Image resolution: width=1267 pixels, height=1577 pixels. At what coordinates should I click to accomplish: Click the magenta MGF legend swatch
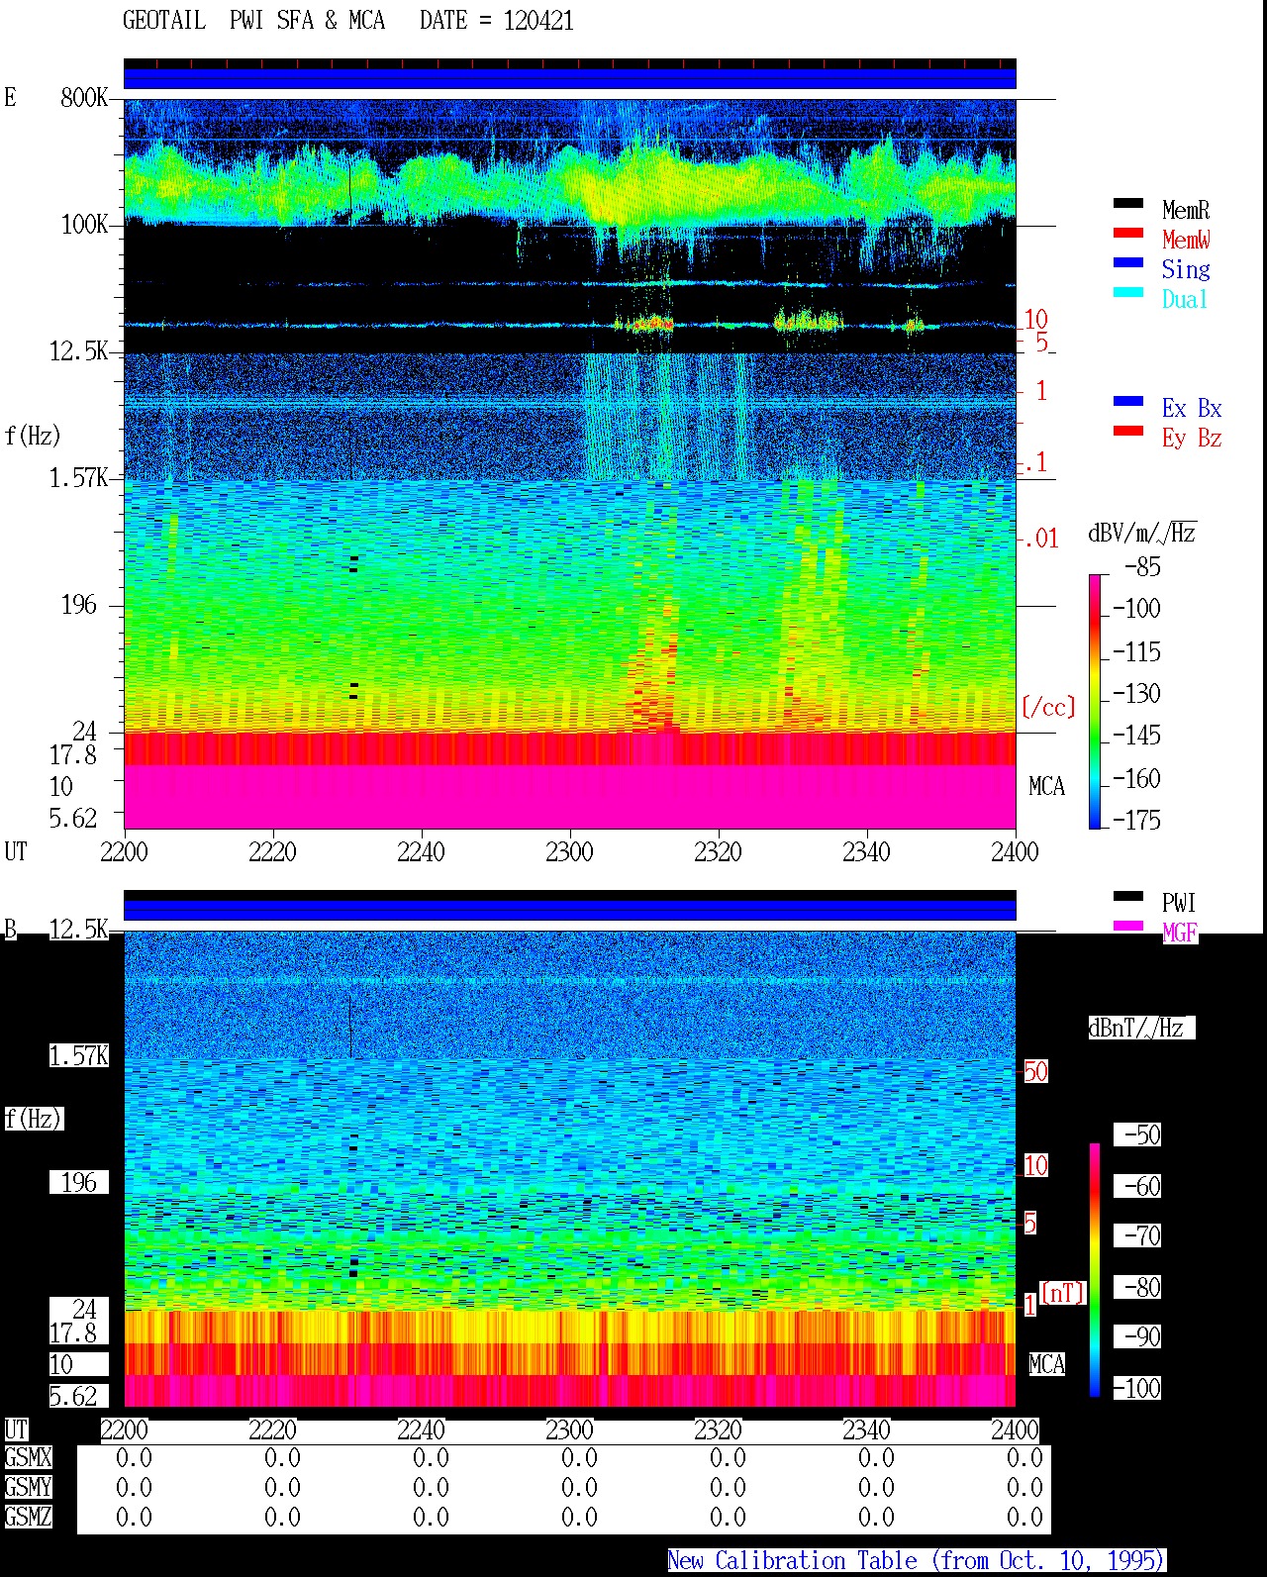click(x=1127, y=926)
